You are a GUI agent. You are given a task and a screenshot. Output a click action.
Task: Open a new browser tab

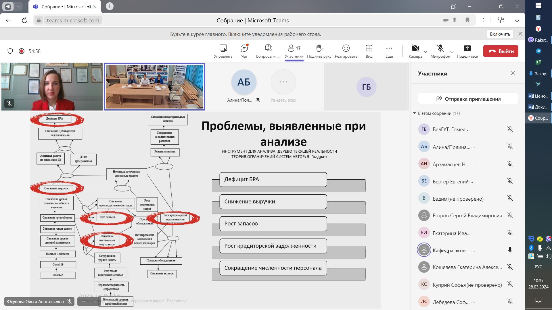pyautogui.click(x=110, y=6)
